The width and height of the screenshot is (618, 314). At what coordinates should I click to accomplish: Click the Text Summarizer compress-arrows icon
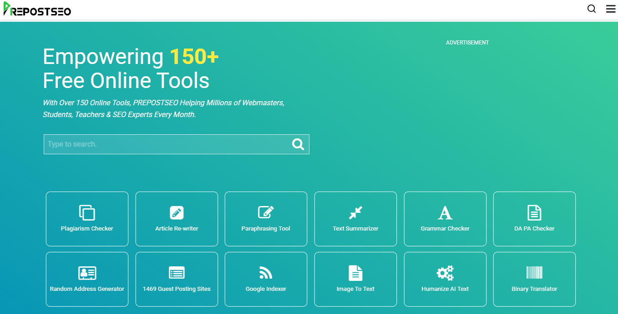pos(355,213)
